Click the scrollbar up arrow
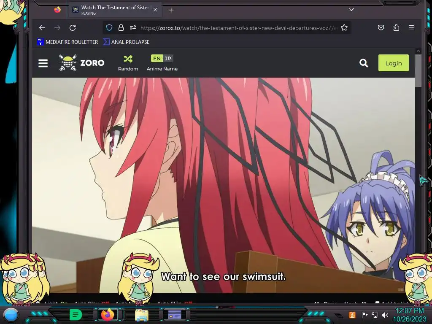This screenshot has height=324, width=432. [x=418, y=51]
